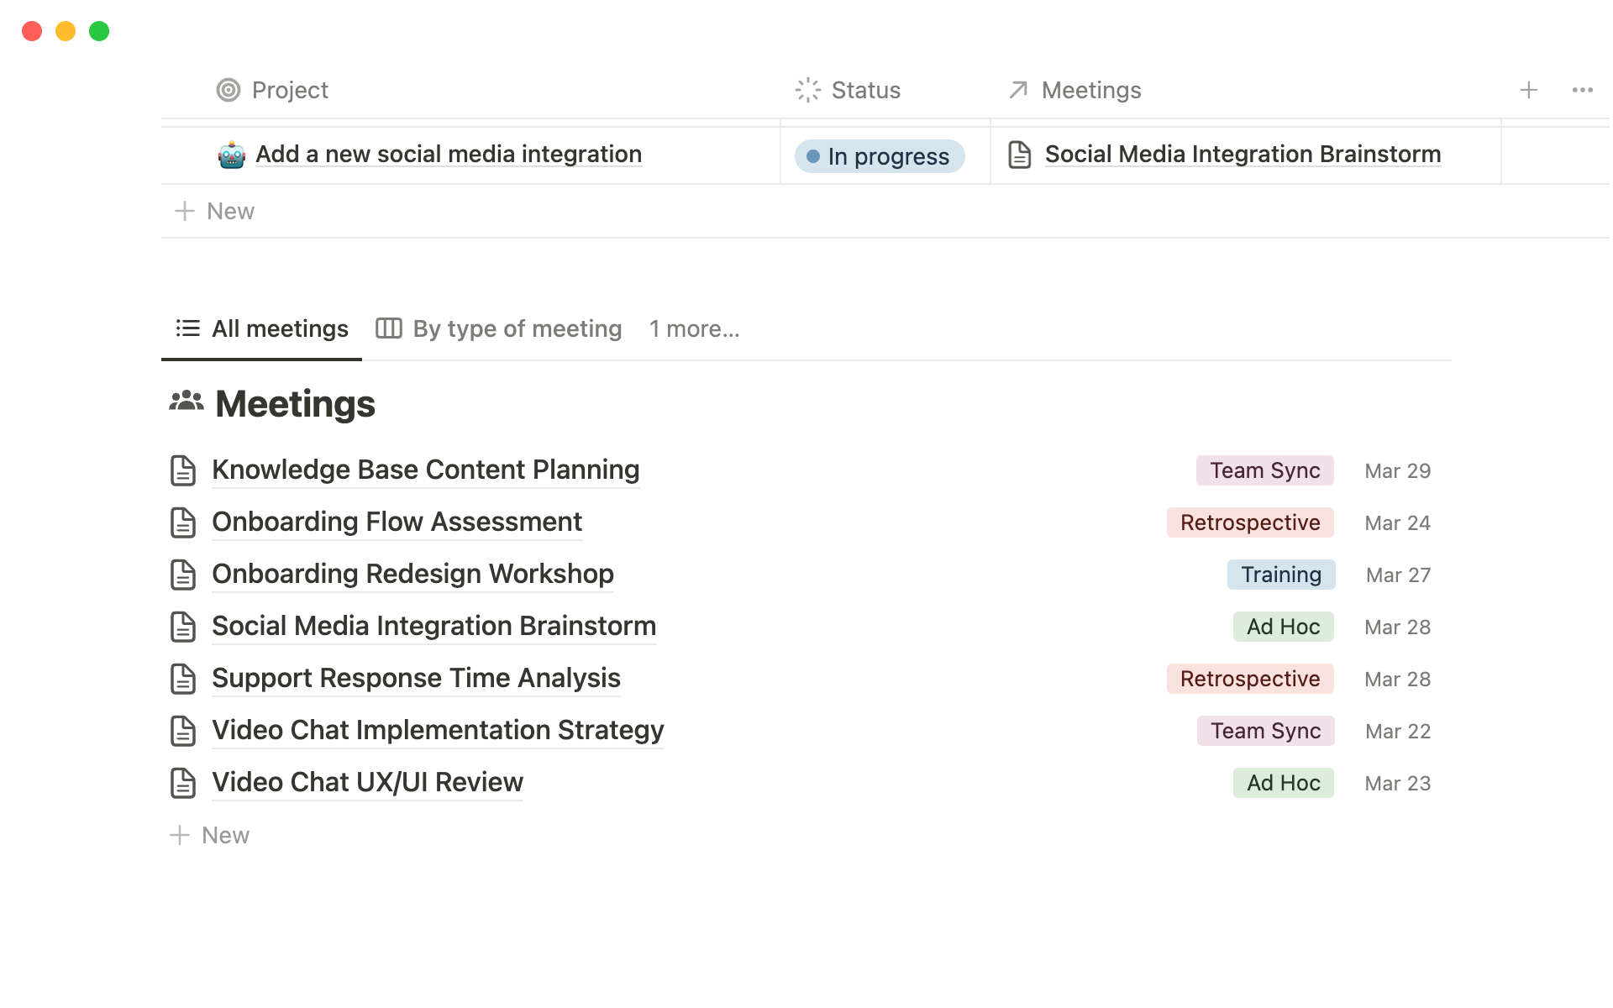Add new row in projects table

tap(214, 211)
